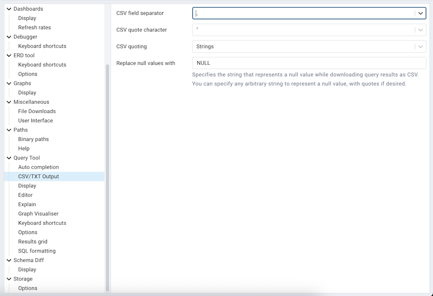Select Keyboard shortcuts under ERD tool
This screenshot has width=433, height=296.
[x=42, y=65]
